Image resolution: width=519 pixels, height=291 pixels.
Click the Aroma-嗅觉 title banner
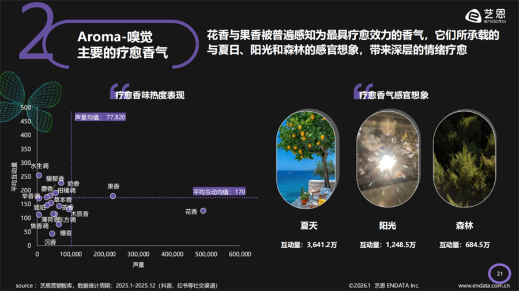pos(122,45)
